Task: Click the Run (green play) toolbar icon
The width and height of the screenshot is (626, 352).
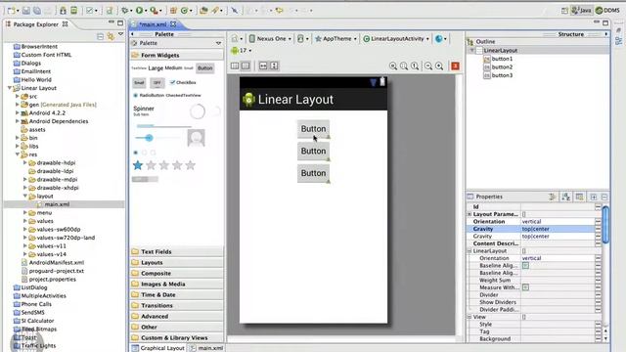Action: (139, 11)
